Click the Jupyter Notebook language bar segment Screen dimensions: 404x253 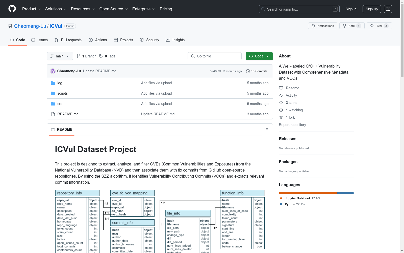308,193
